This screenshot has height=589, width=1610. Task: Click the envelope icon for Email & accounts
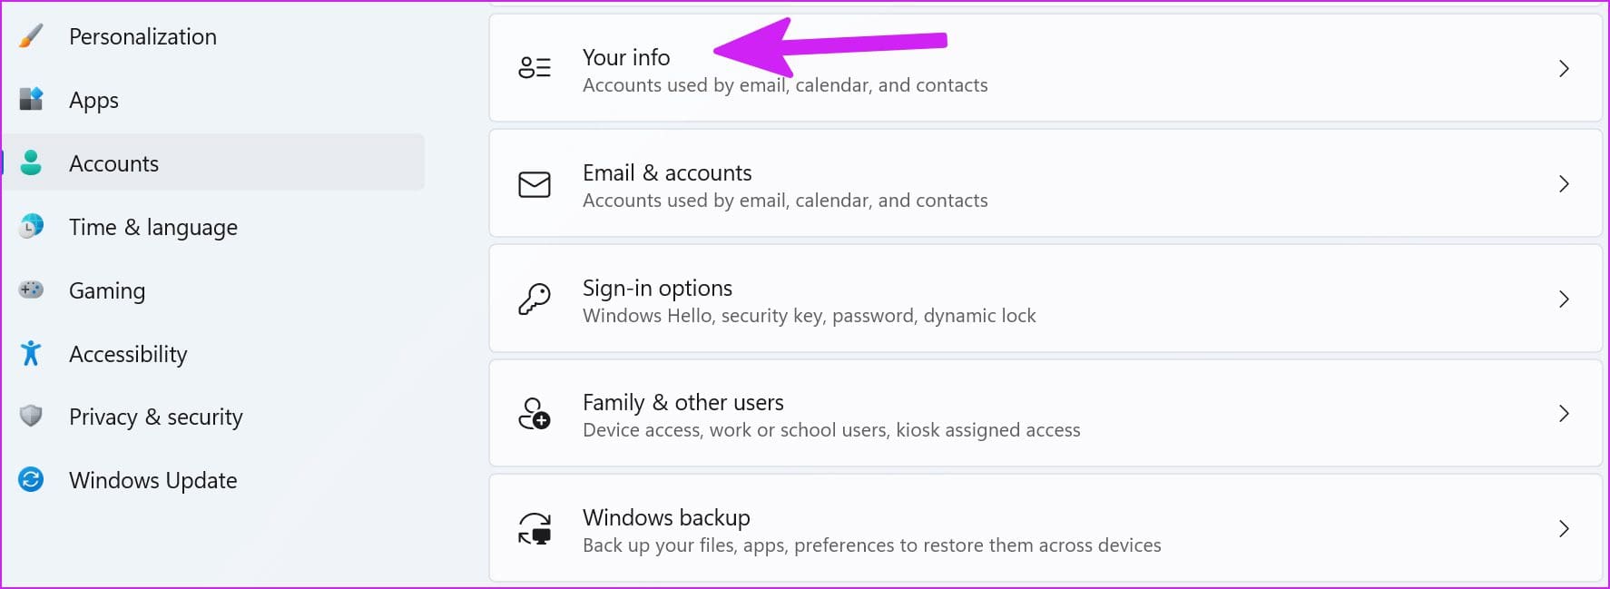535,184
